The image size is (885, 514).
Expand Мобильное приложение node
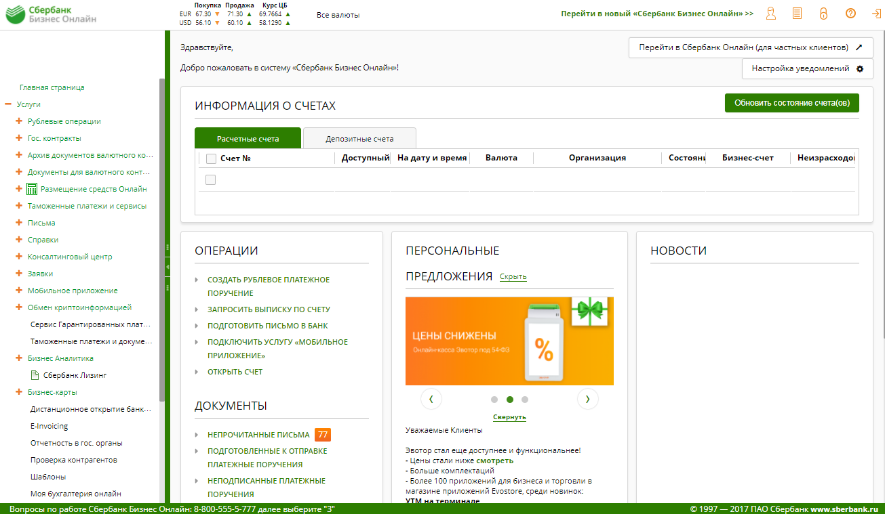(x=19, y=291)
